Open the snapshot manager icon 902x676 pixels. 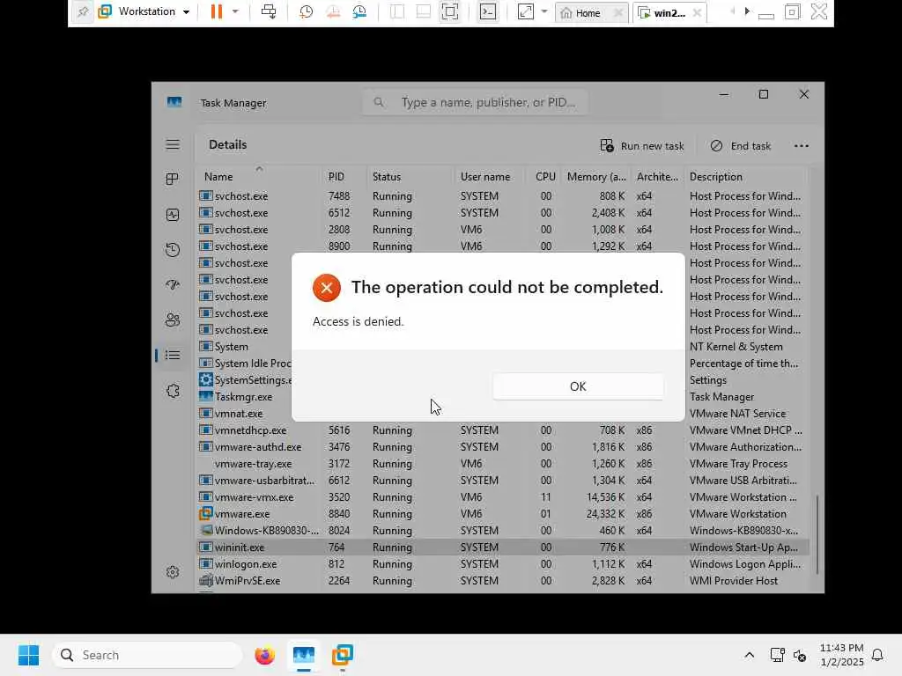[359, 11]
